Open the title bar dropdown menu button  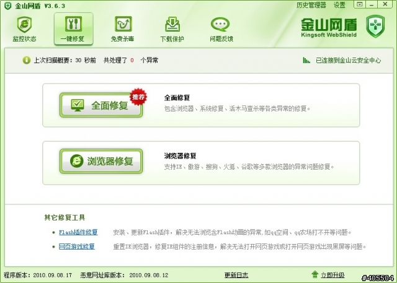360,4
